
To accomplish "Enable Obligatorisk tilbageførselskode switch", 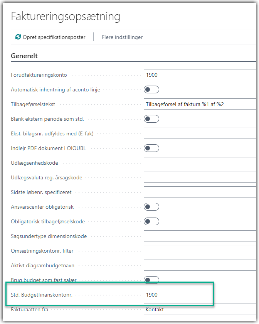I will click(x=151, y=221).
